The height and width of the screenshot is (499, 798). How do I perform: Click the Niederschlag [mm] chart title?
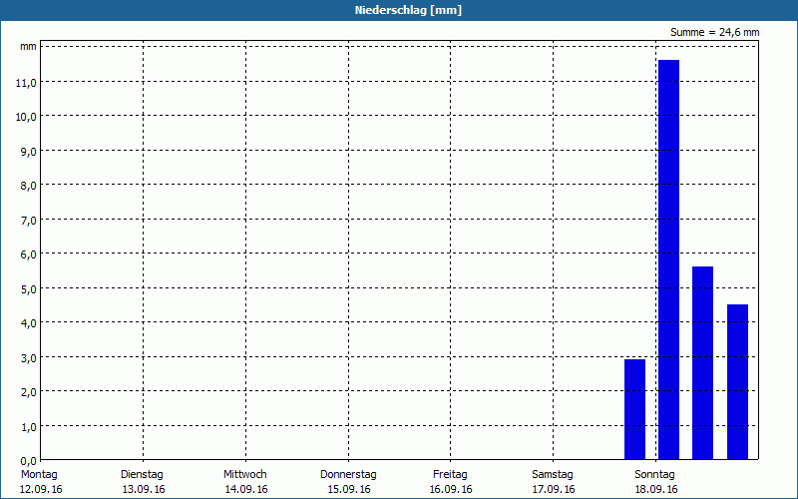(408, 10)
